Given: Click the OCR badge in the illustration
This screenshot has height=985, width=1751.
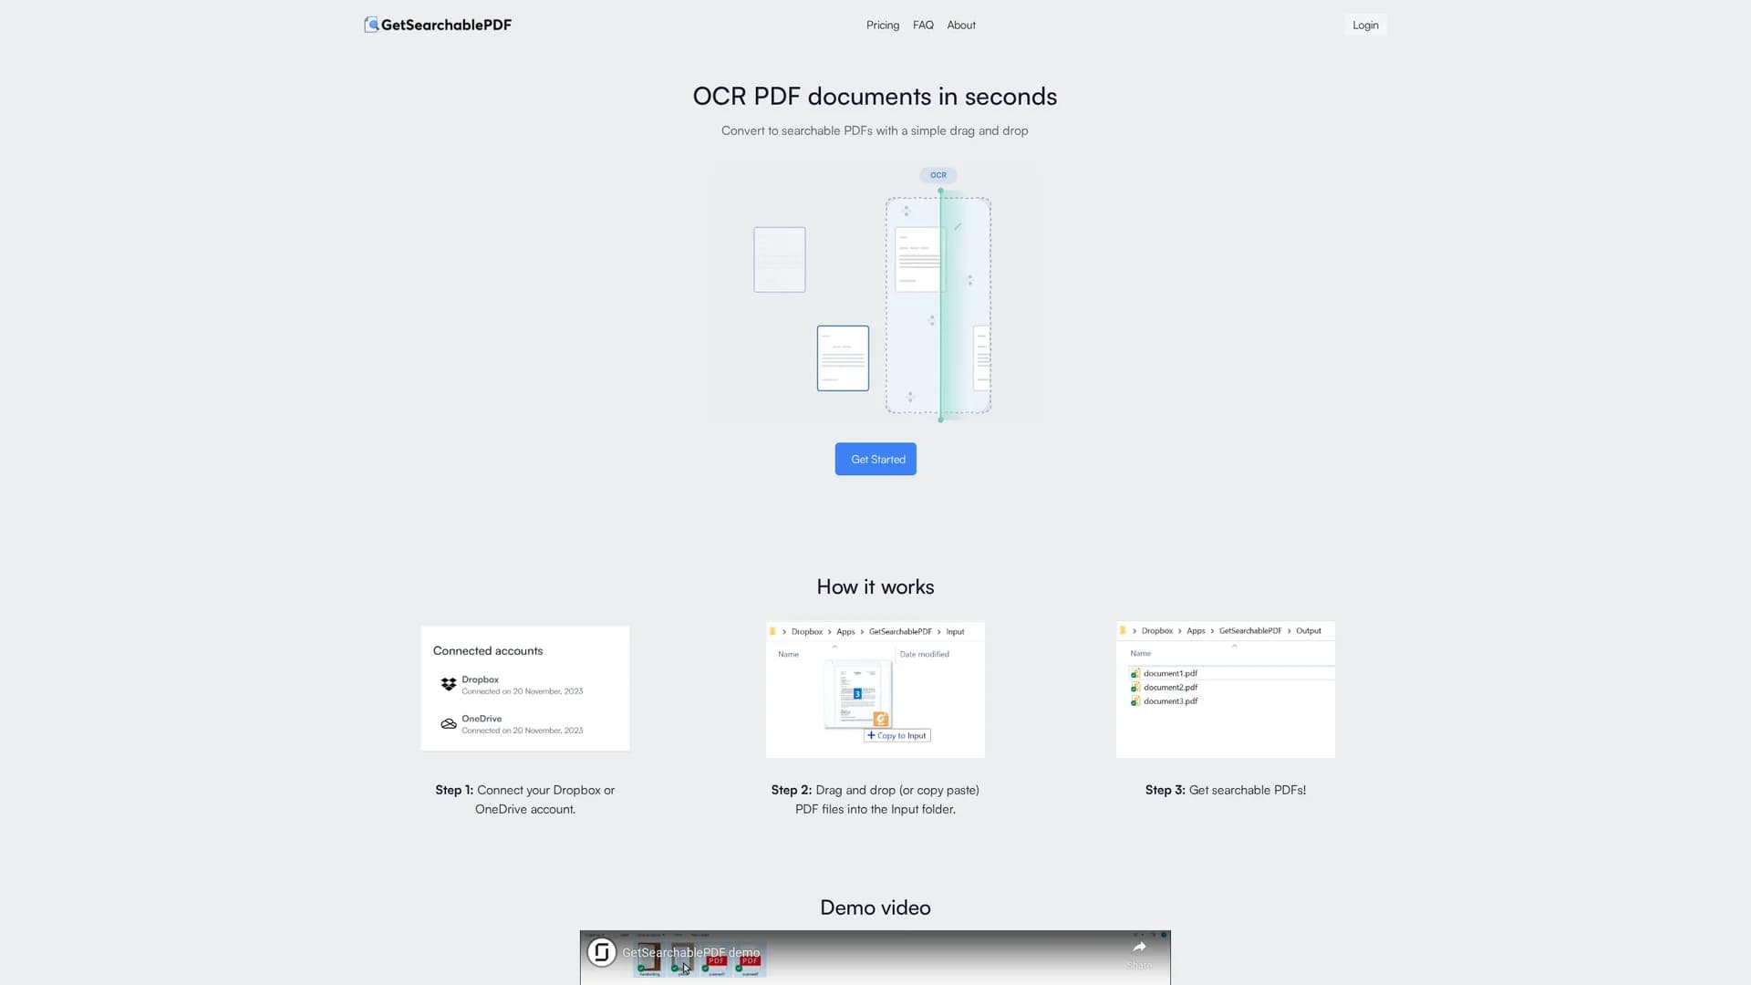Looking at the screenshot, I should (938, 175).
